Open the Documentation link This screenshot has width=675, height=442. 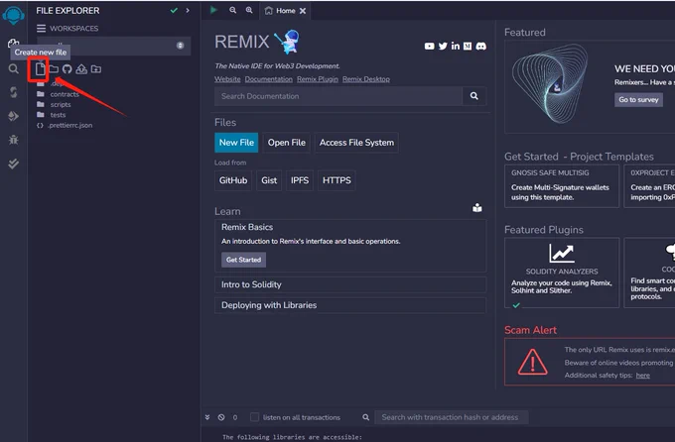point(269,79)
